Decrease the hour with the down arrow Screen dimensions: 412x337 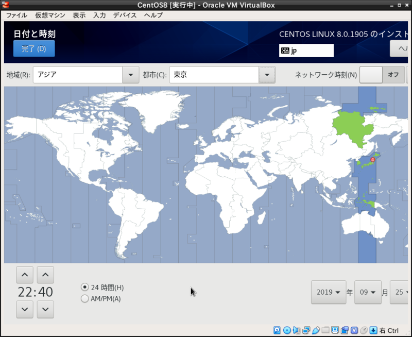tap(25, 309)
